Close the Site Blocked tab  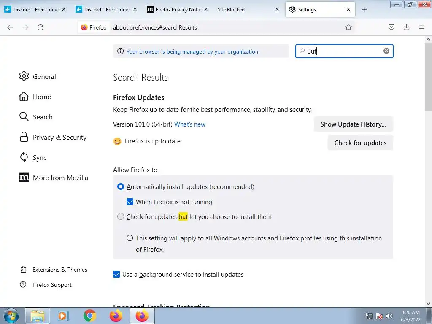(277, 9)
